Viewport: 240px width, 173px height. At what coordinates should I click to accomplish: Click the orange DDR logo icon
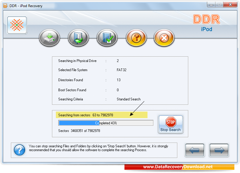point(17,25)
